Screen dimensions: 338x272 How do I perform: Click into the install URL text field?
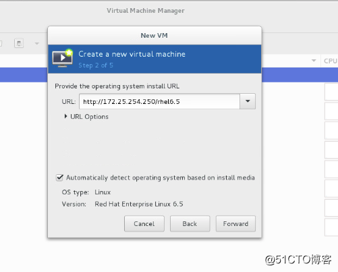(x=159, y=101)
